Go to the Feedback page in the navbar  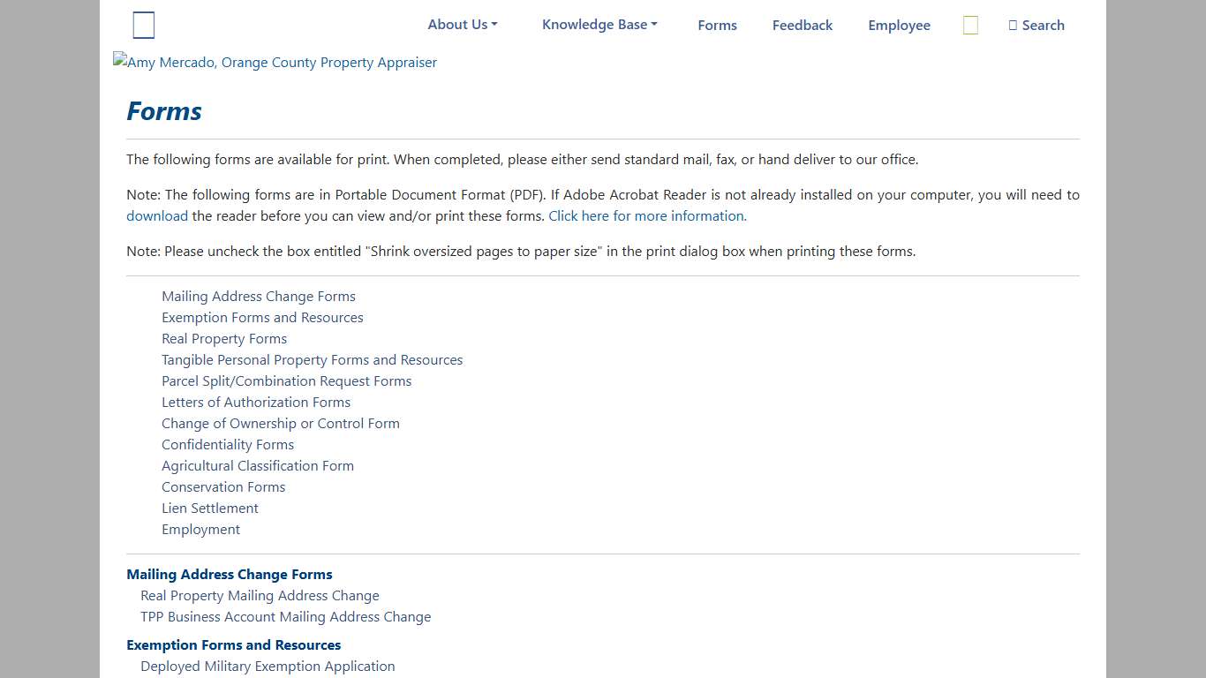(802, 26)
